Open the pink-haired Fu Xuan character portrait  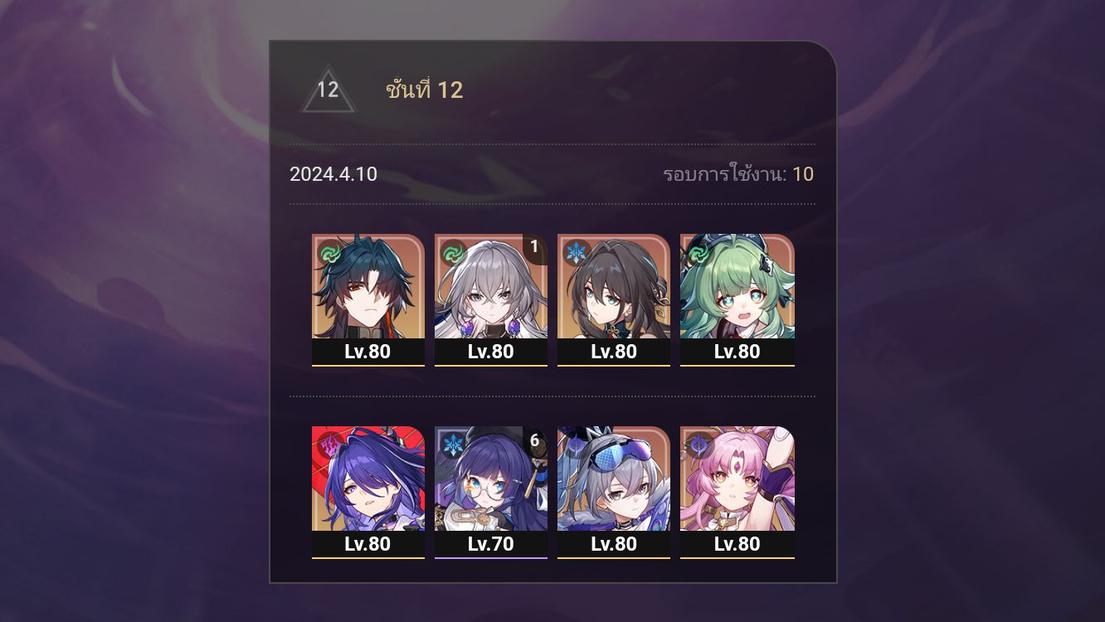pos(737,493)
